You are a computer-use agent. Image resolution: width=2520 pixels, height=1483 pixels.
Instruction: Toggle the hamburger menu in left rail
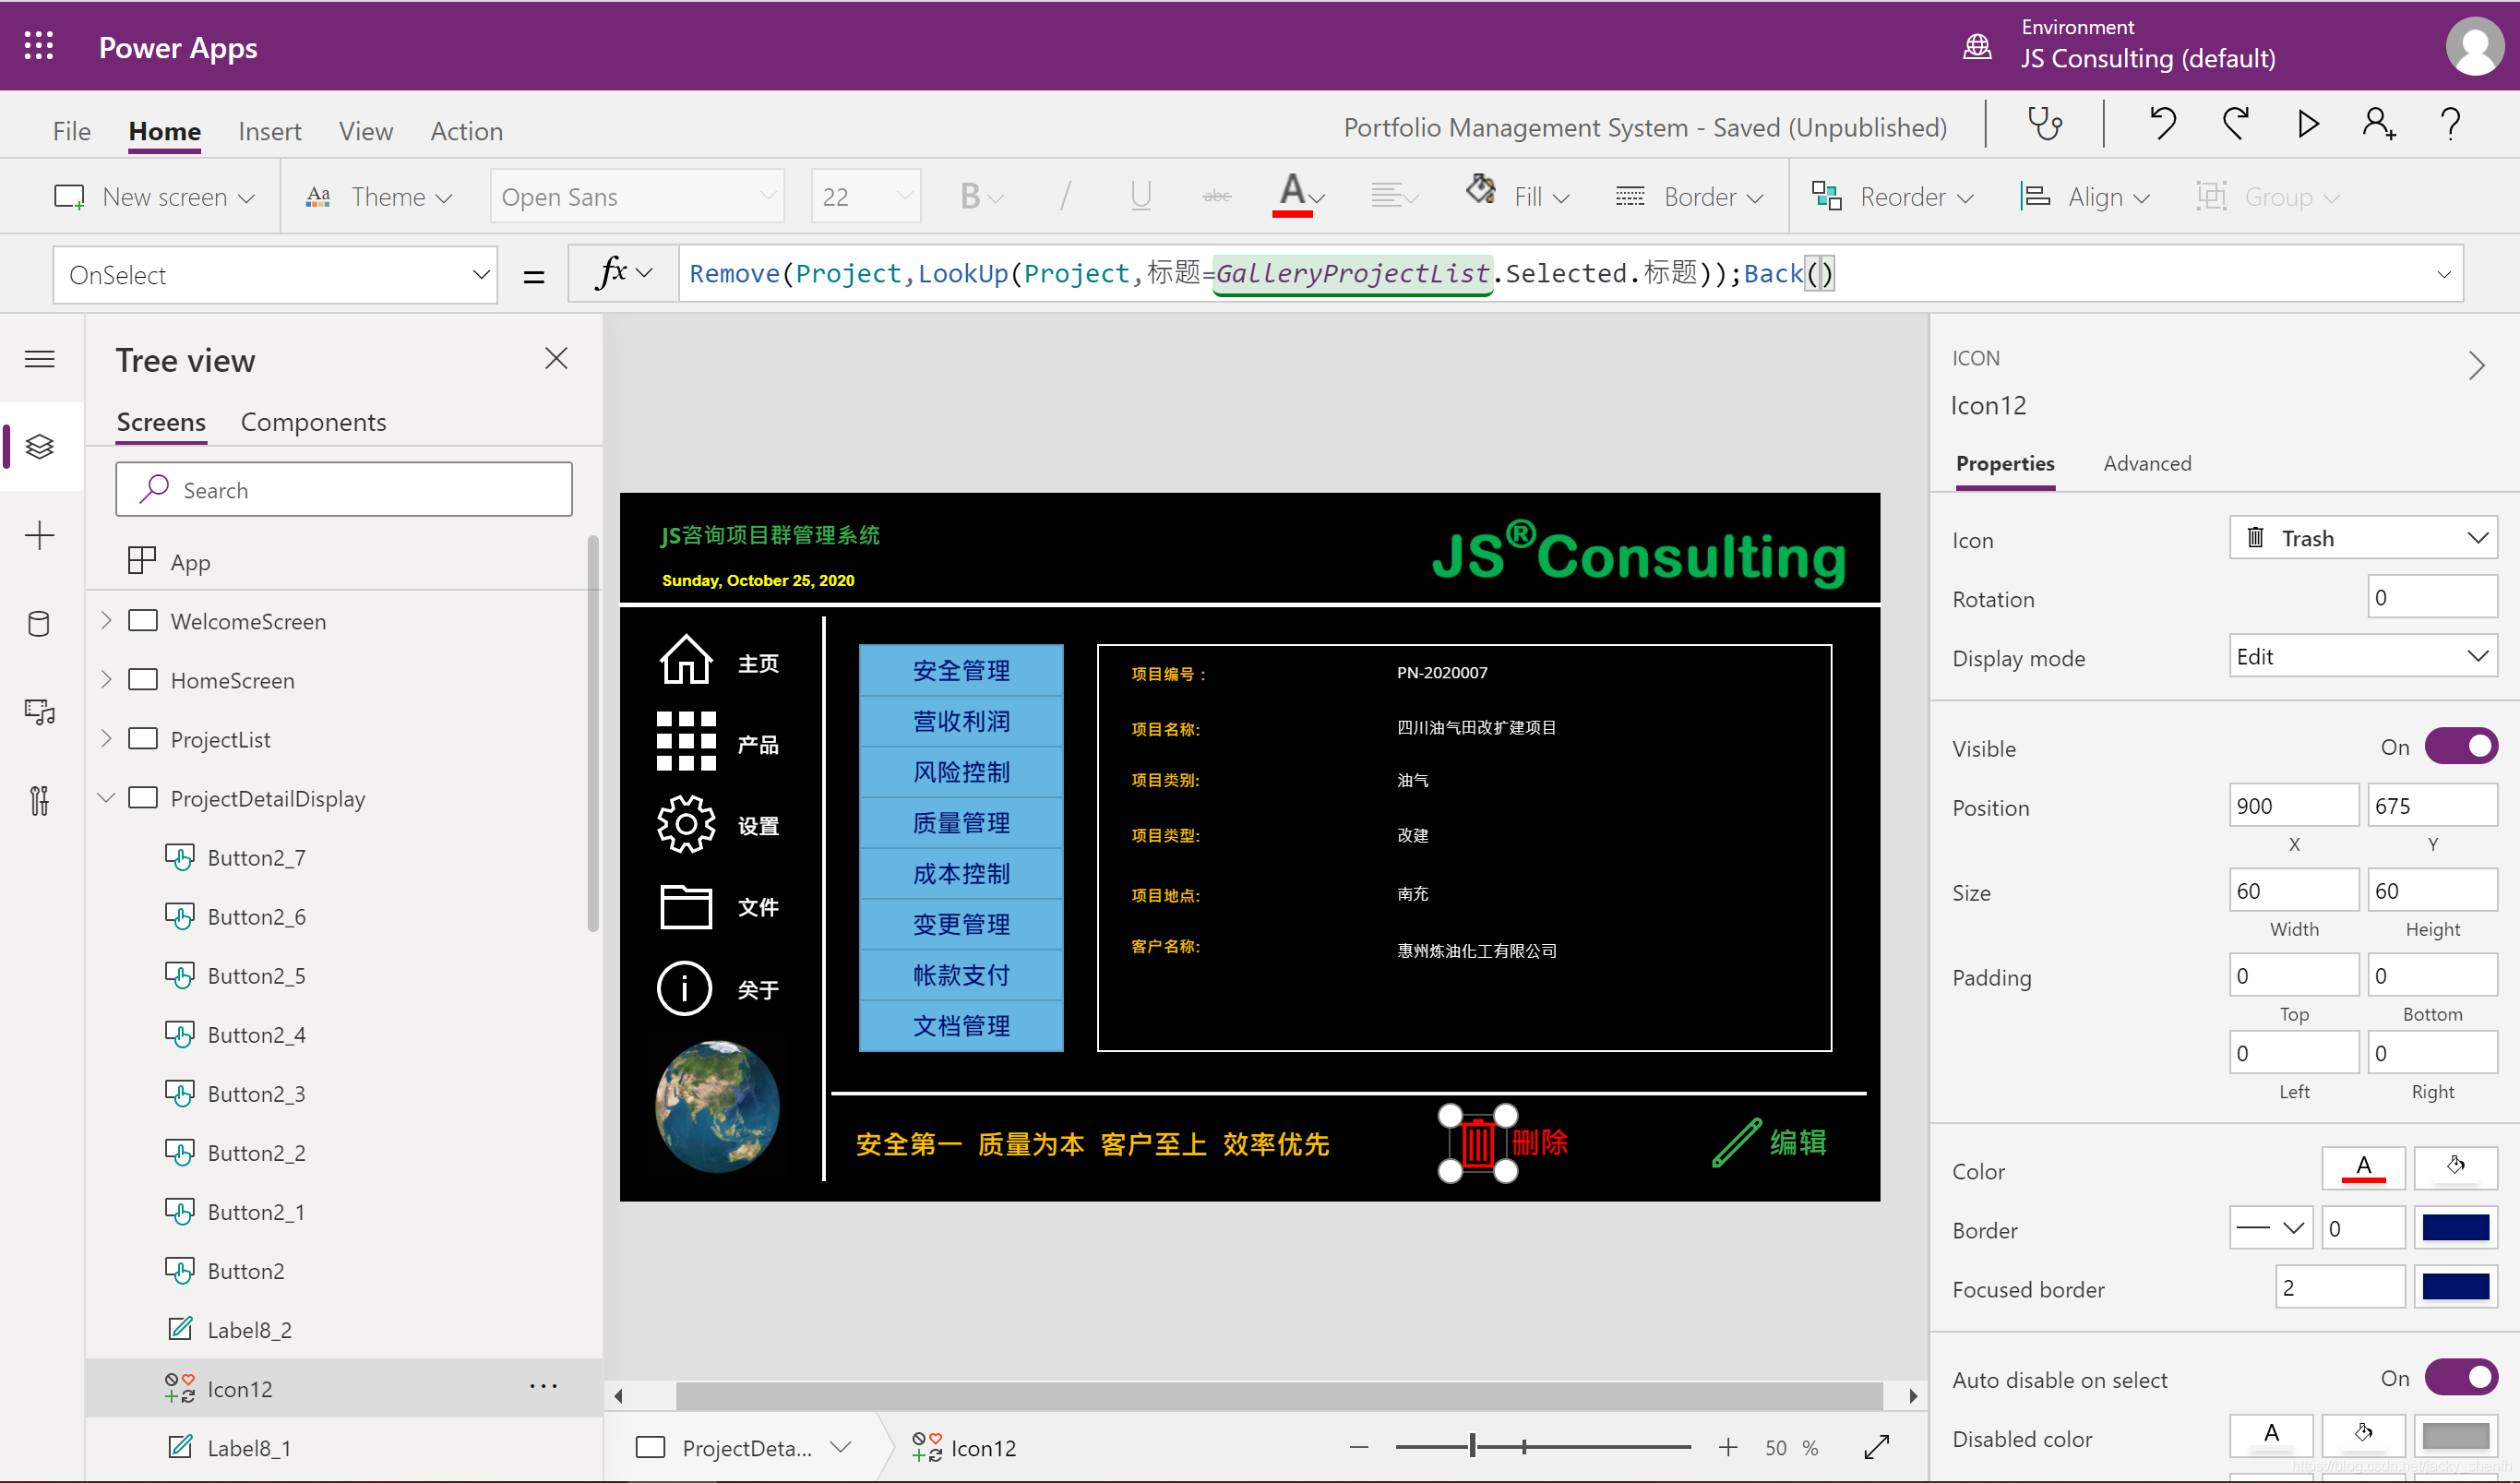click(x=39, y=359)
